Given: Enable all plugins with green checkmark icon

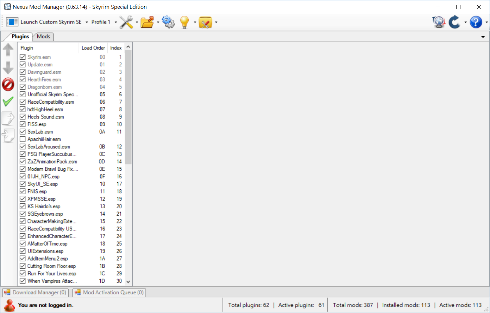Looking at the screenshot, I should (8, 102).
